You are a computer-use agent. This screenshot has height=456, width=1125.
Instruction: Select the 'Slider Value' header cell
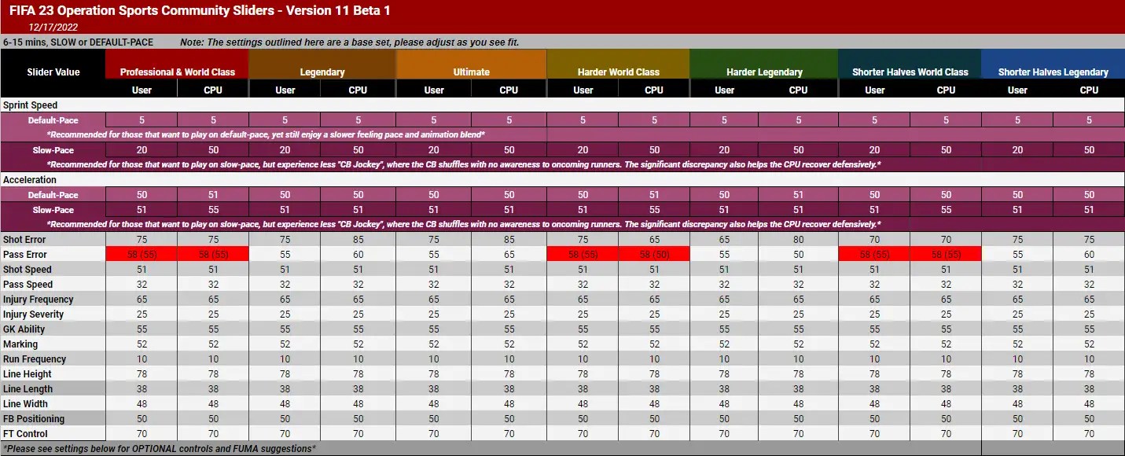pos(53,72)
